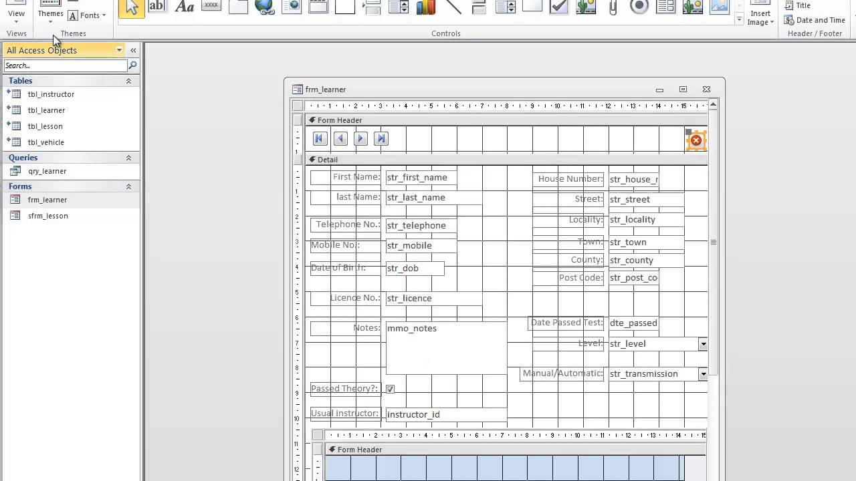Click the navigation pane Search box

(x=65, y=65)
